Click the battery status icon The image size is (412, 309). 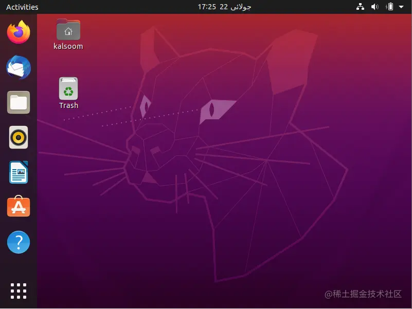click(390, 7)
